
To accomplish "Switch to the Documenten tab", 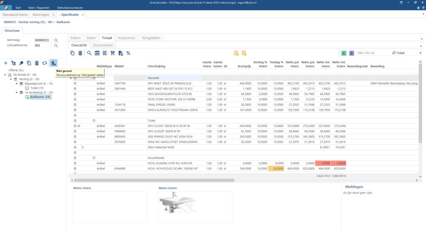I will (x=103, y=45).
